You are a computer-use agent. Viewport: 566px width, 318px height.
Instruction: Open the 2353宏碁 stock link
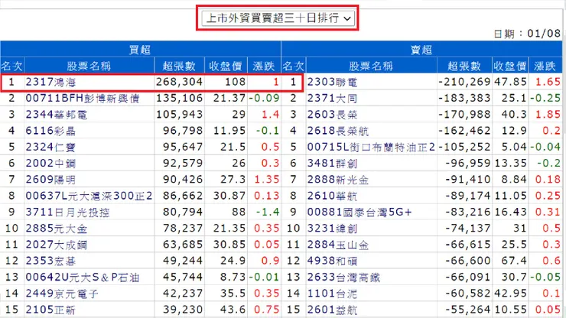click(51, 261)
